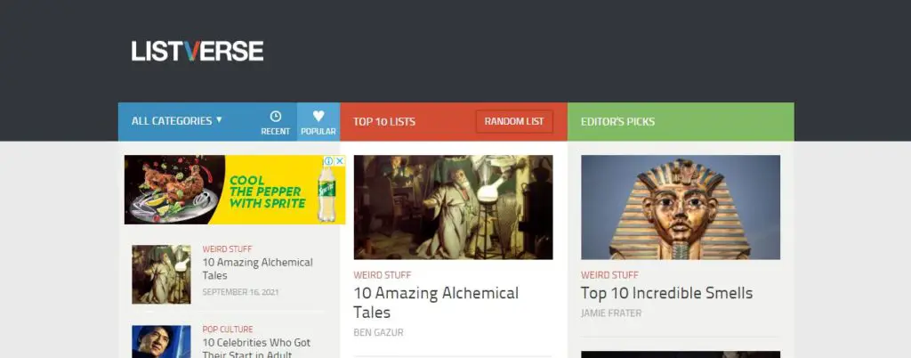Open sidebar link 10 Amazing Alchemical Tales

click(257, 269)
